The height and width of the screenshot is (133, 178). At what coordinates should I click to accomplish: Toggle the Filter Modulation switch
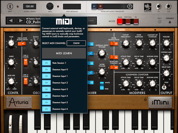click(114, 44)
